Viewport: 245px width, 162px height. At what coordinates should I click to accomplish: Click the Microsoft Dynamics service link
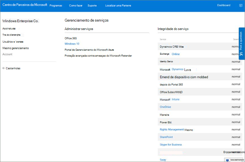click(x=178, y=69)
